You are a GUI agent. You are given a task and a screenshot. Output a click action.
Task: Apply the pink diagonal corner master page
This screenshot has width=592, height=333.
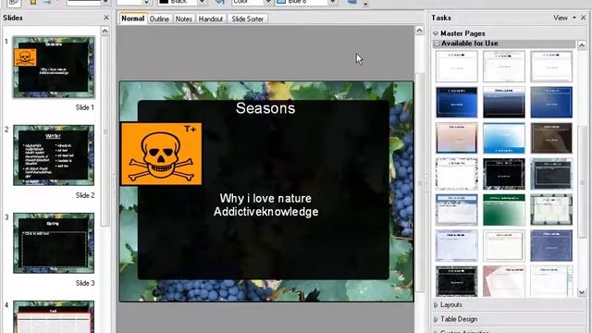click(x=503, y=281)
